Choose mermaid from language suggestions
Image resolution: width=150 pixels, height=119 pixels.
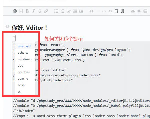pyautogui.click(x=25, y=46)
